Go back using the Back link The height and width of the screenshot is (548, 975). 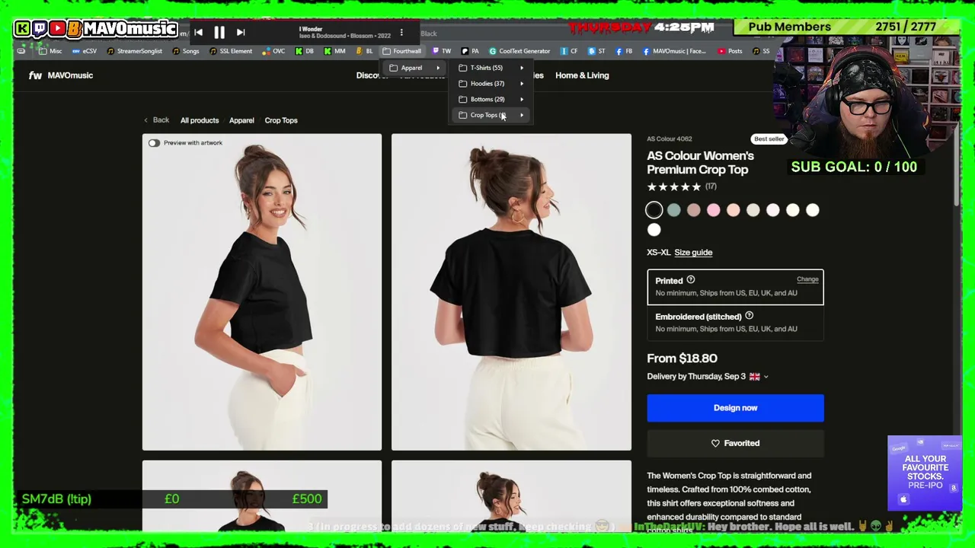coord(157,120)
